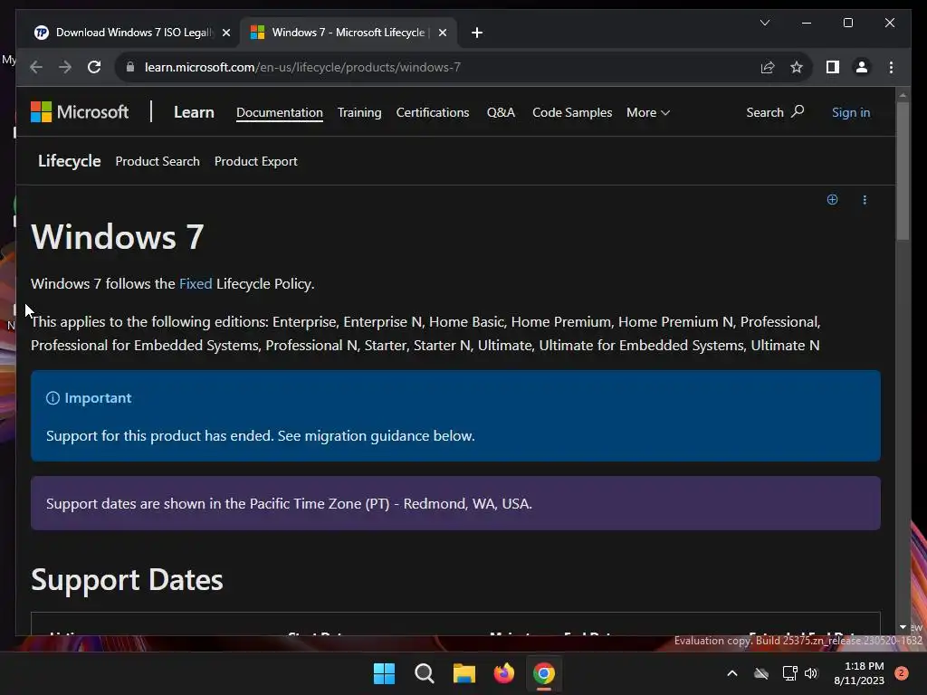This screenshot has width=927, height=695.
Task: Click the padlock site info icon
Action: point(130,67)
